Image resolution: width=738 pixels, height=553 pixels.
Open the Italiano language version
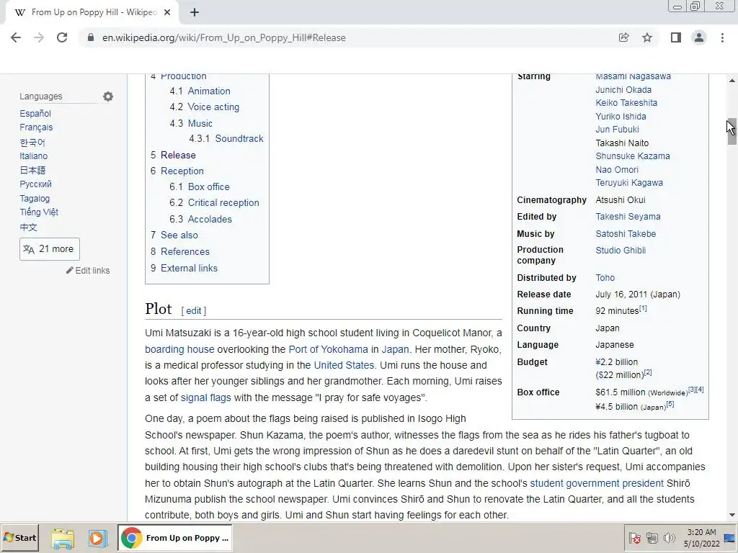click(33, 156)
